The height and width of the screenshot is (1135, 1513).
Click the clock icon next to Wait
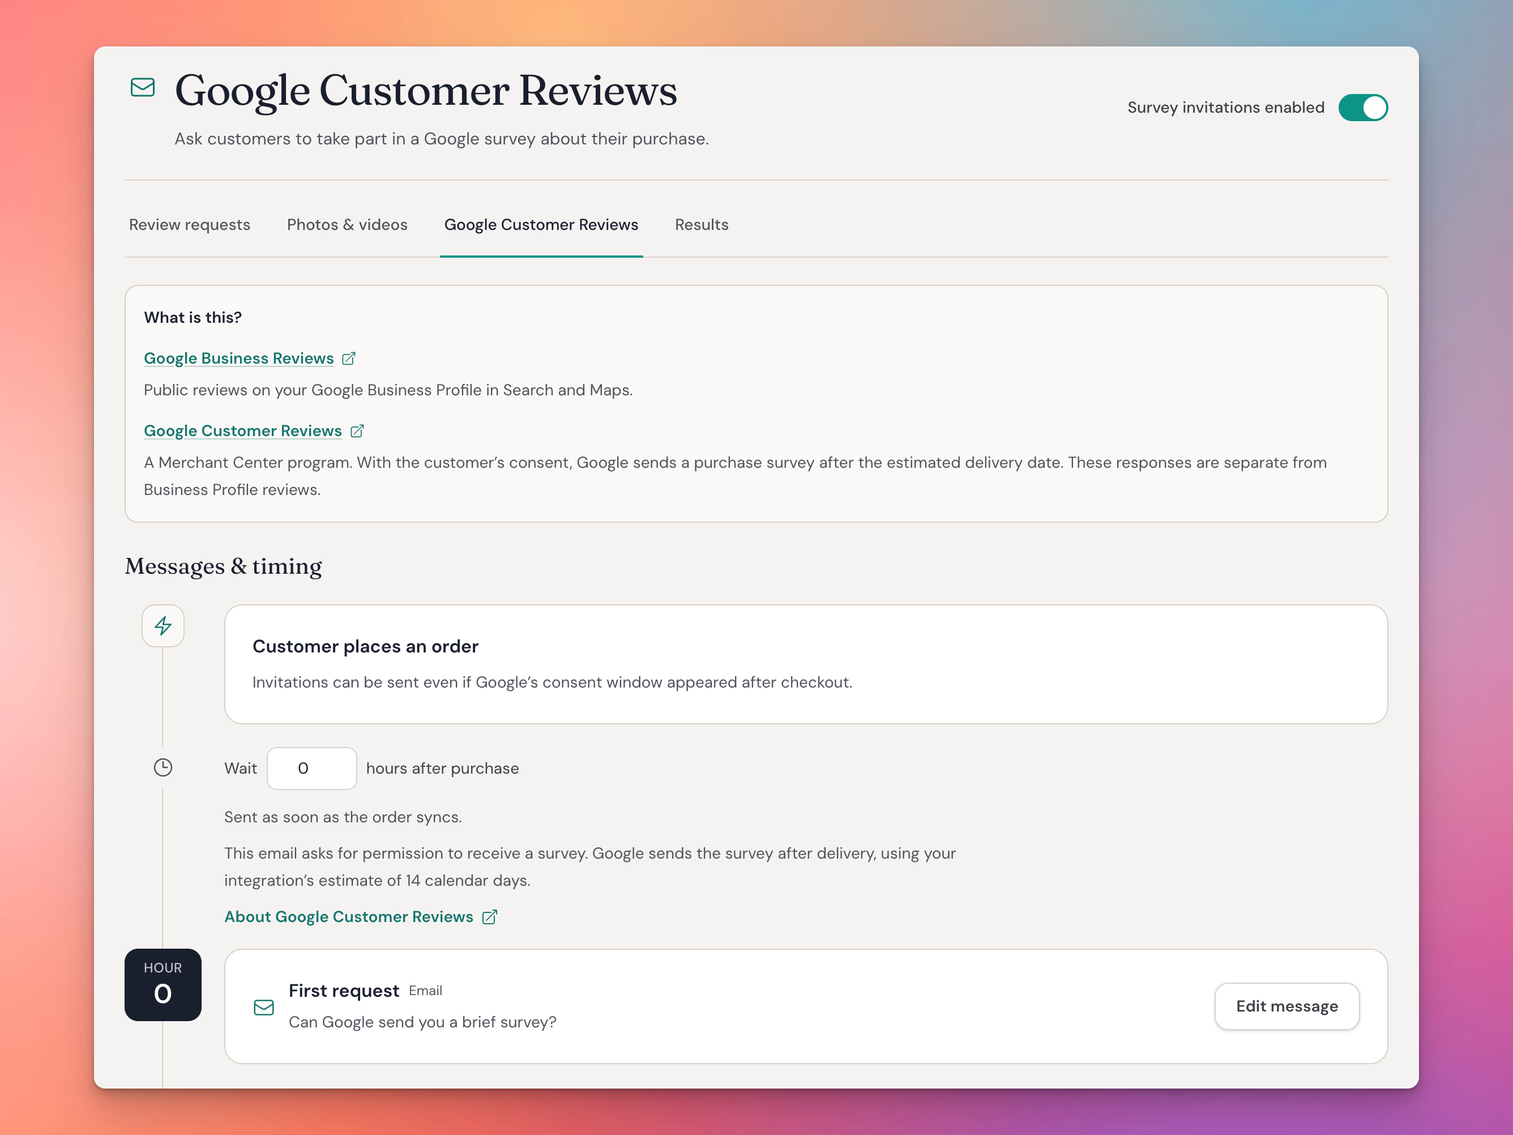pyautogui.click(x=163, y=767)
